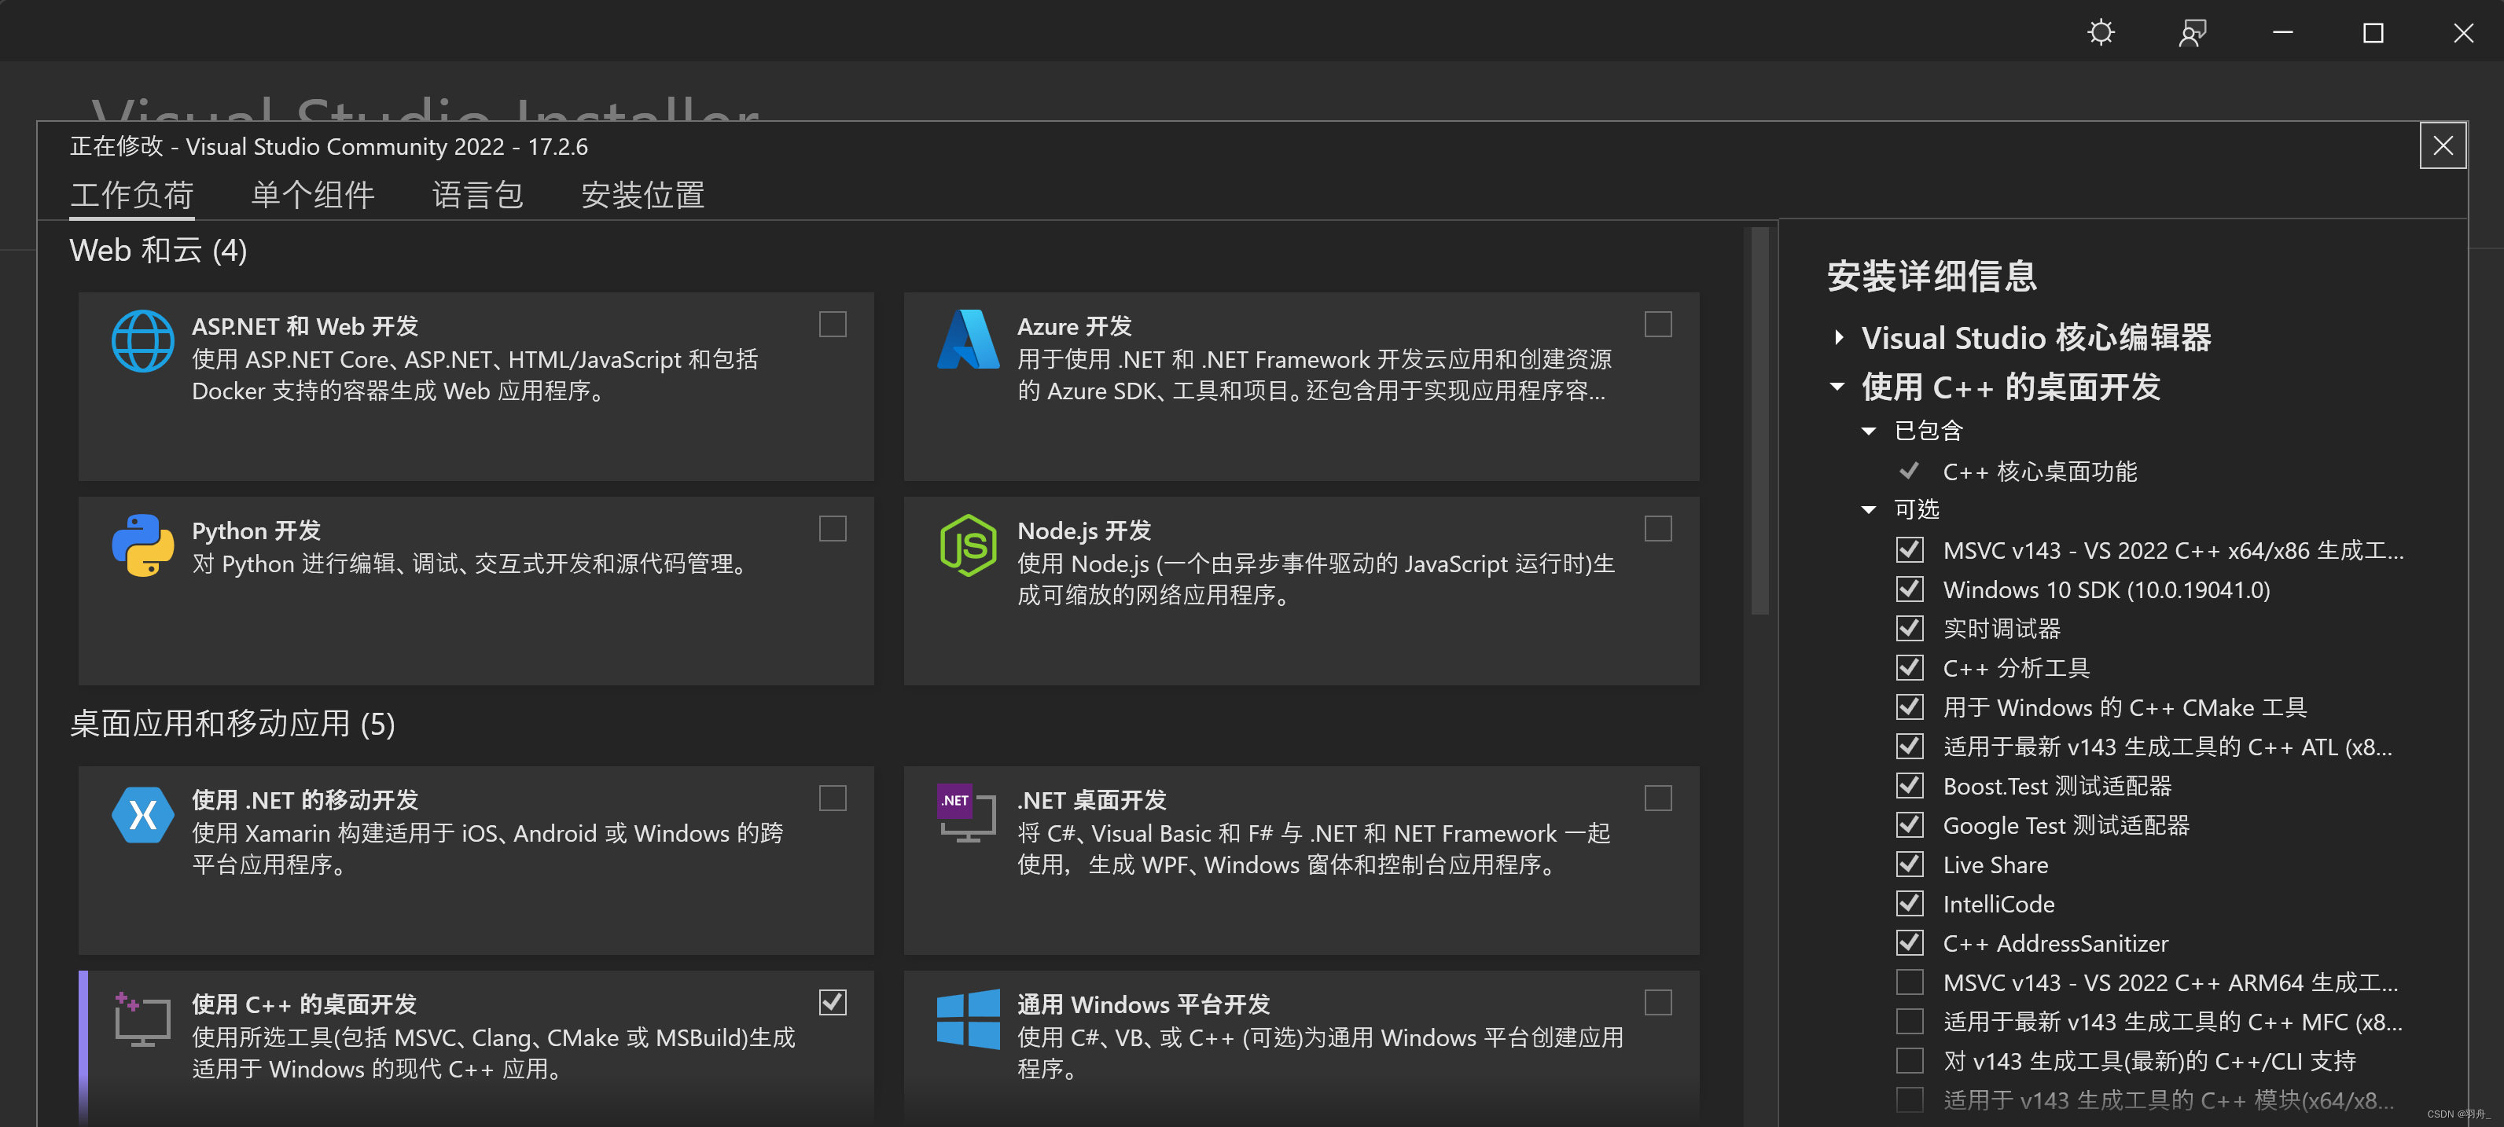This screenshot has width=2504, height=1127.
Task: Click the ASP.NET globe icon
Action: tap(143, 341)
